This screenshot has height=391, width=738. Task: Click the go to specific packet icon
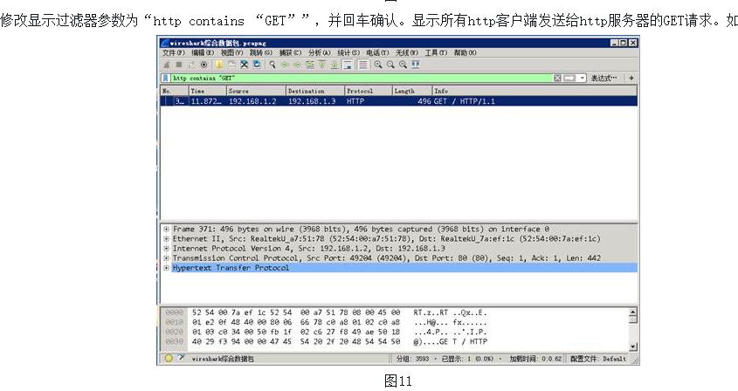310,65
